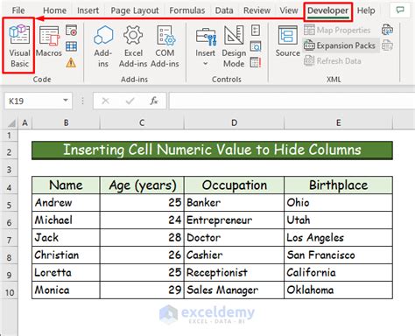The width and height of the screenshot is (415, 336).
Task: Click the Record Macro icon
Action: tap(71, 31)
